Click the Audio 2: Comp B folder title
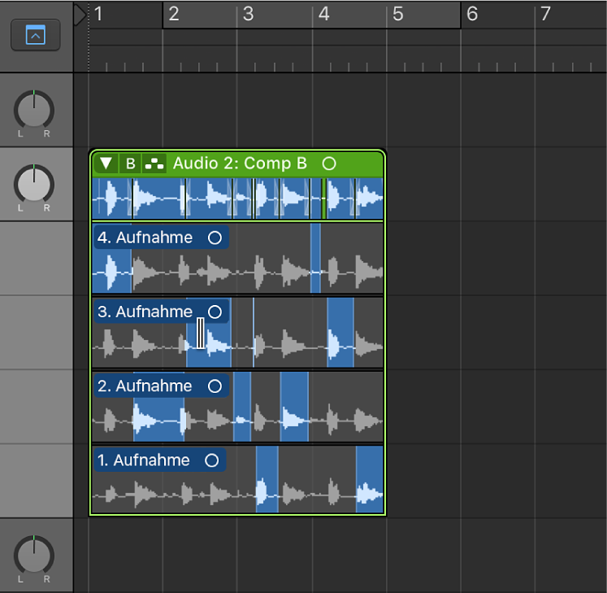The image size is (607, 593). click(240, 164)
